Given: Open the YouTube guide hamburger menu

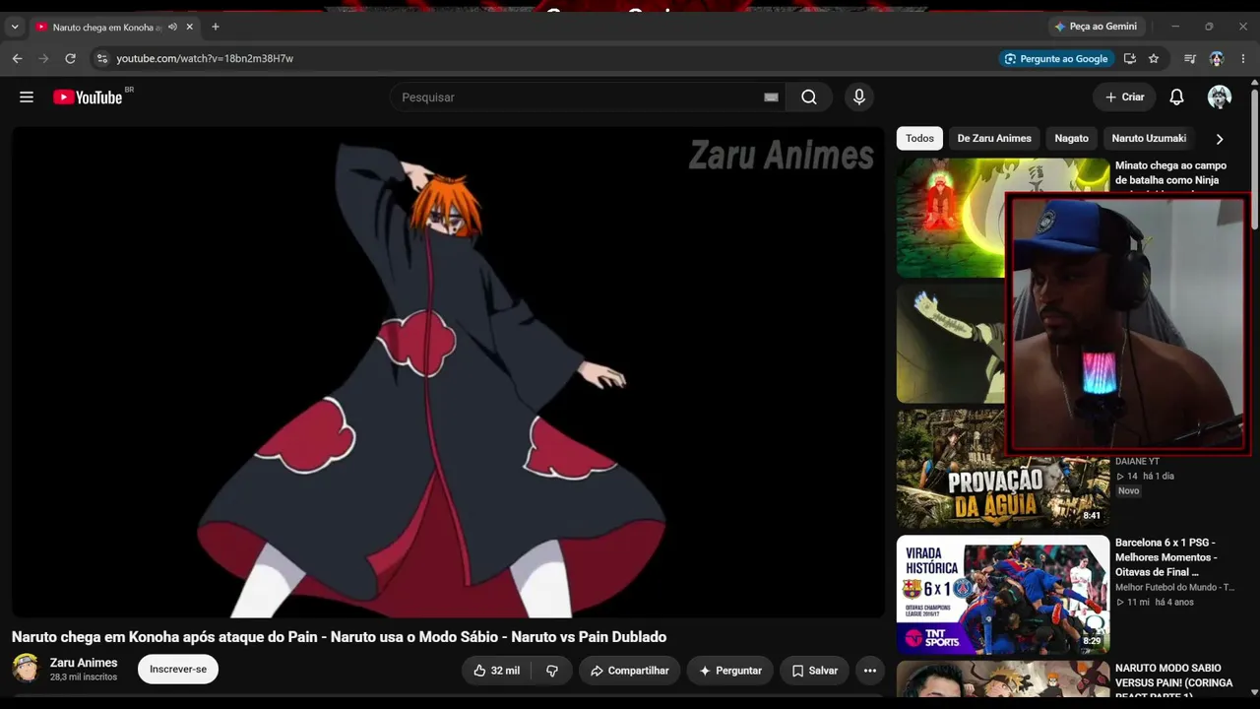Looking at the screenshot, I should click(x=27, y=97).
